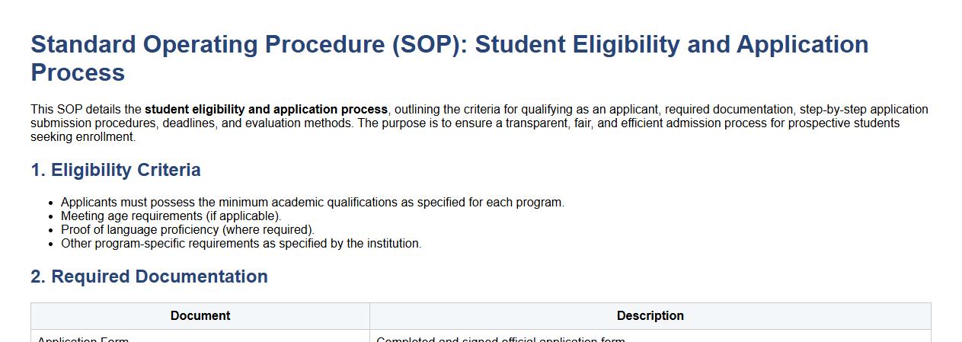
Task: Click the "Other program-specific requirements" bullet
Action: pos(241,244)
